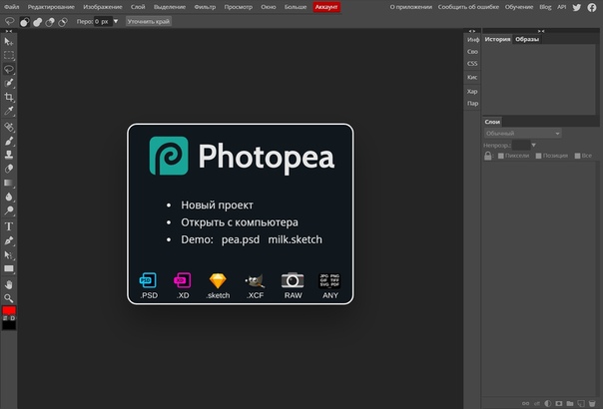
Task: Select the Pen tool
Action: [8, 240]
